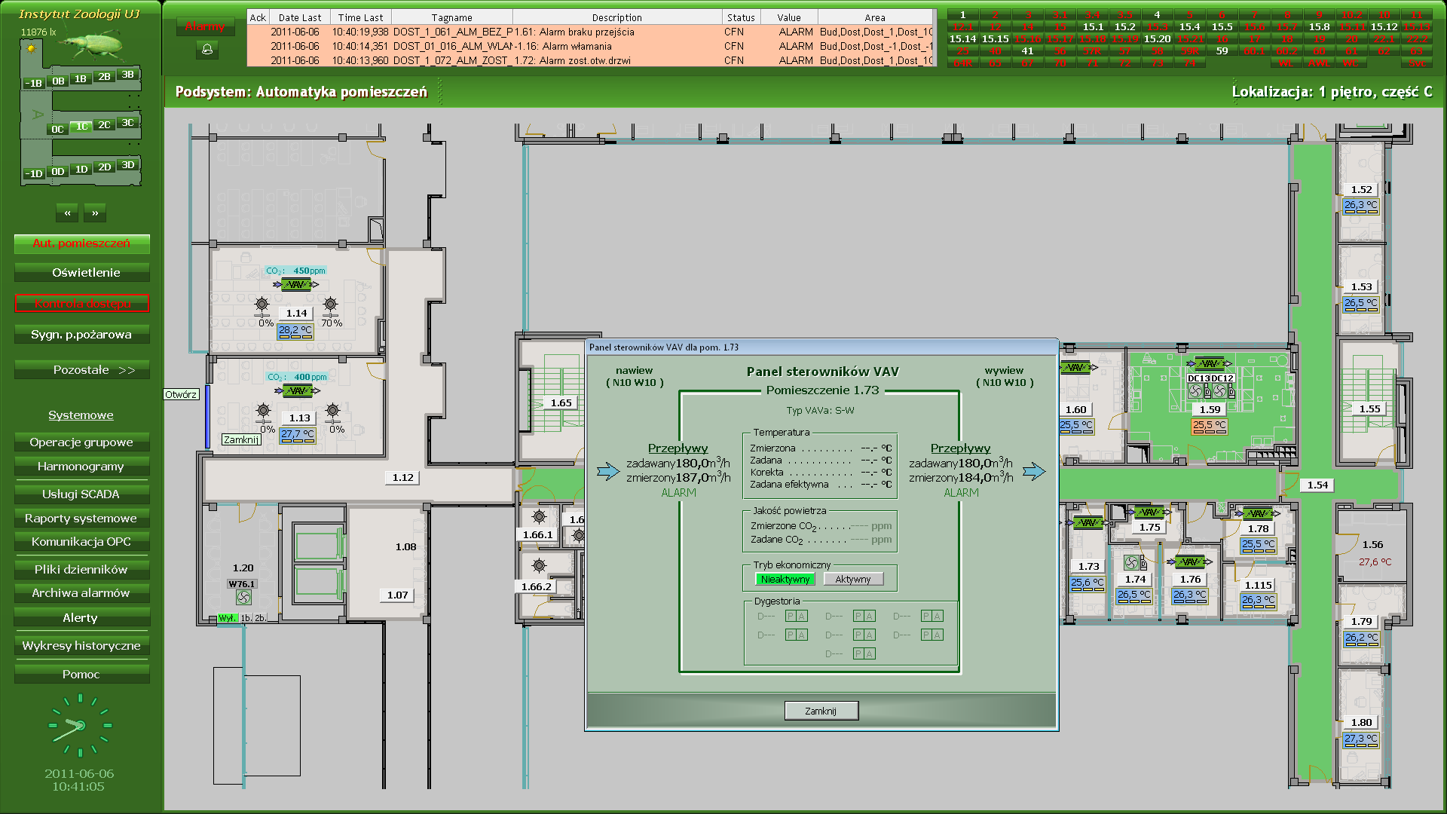The image size is (1447, 814).
Task: Select floor section 0D on building map
Action: tap(58, 172)
